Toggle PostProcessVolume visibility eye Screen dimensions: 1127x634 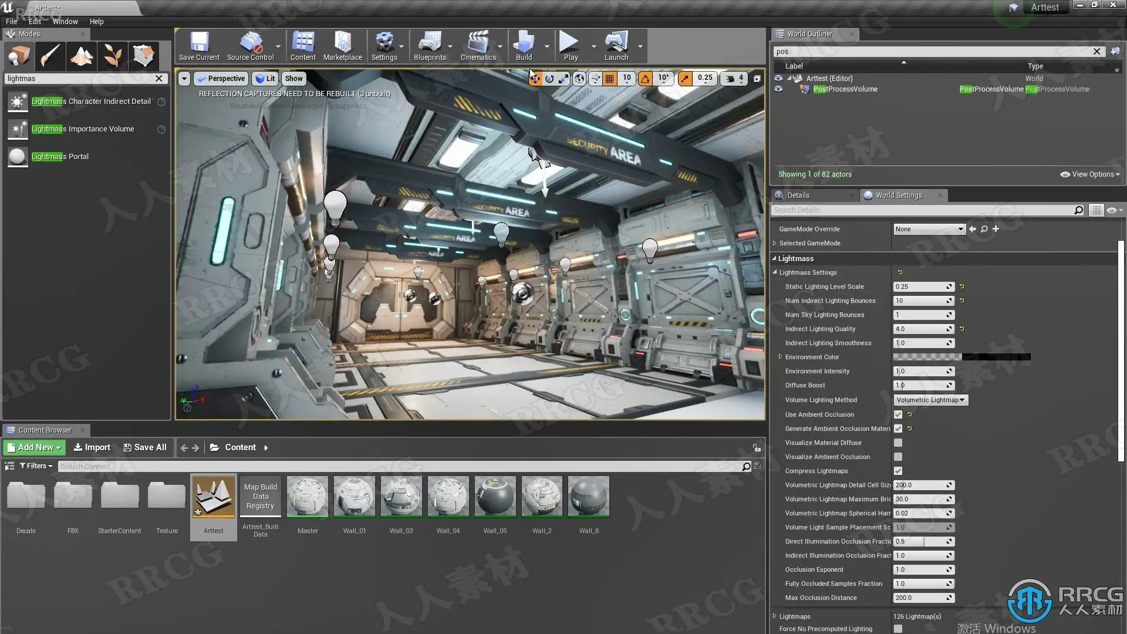point(778,89)
